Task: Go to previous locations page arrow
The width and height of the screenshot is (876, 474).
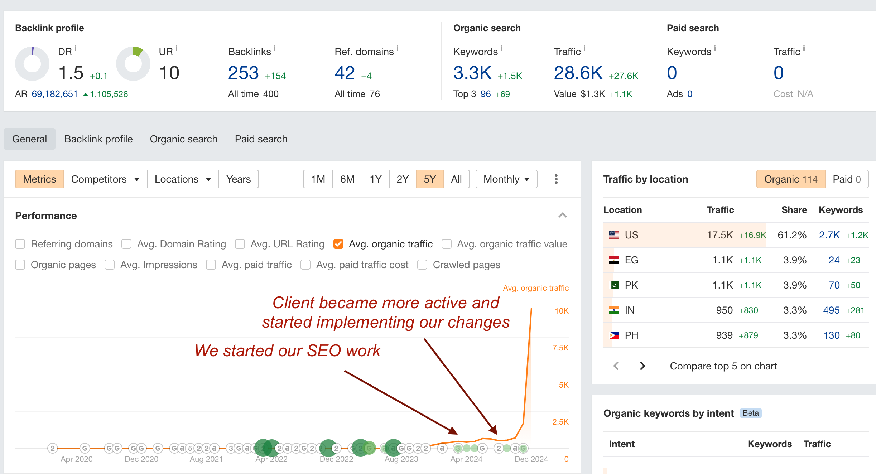Action: (616, 366)
